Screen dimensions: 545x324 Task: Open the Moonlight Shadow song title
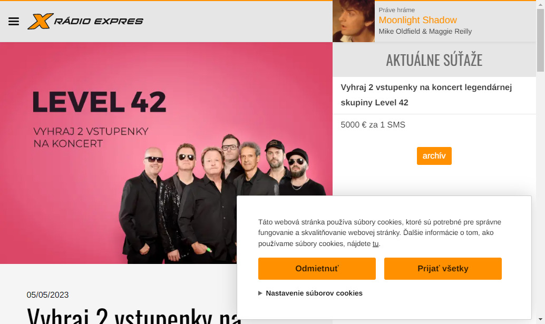click(x=417, y=20)
